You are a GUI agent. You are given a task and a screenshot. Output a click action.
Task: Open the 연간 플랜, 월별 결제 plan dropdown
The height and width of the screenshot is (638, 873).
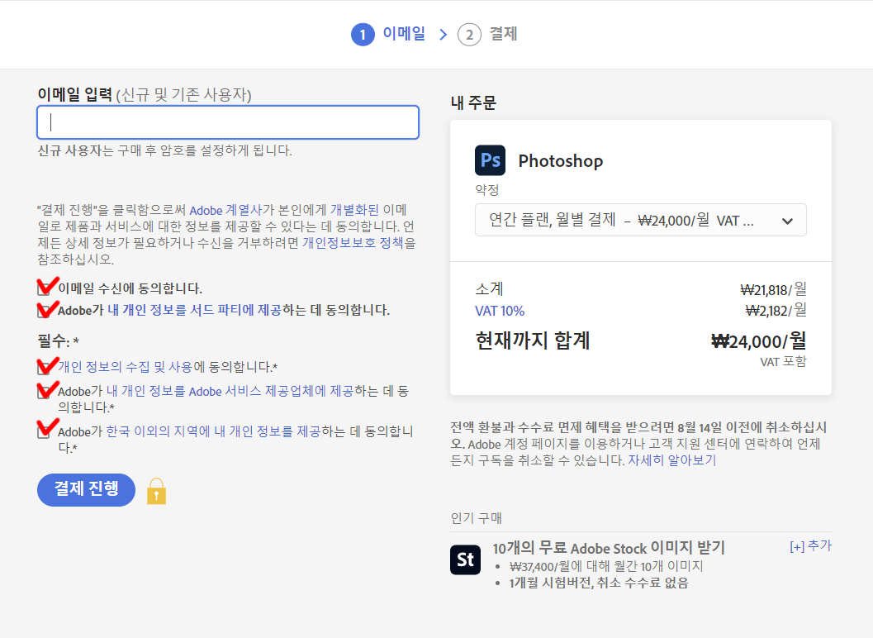pyautogui.click(x=640, y=220)
